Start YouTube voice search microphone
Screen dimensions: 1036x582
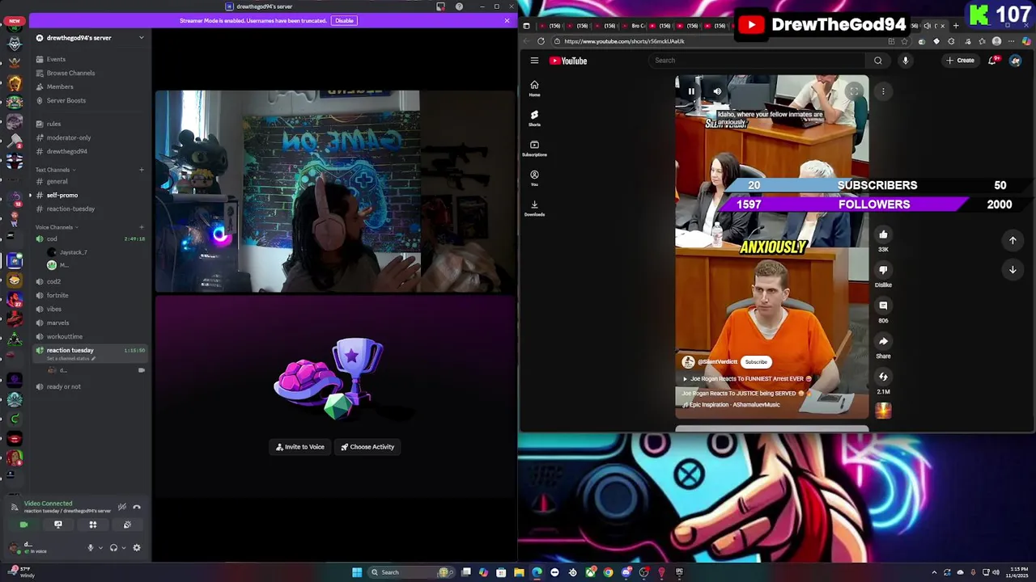(x=905, y=61)
